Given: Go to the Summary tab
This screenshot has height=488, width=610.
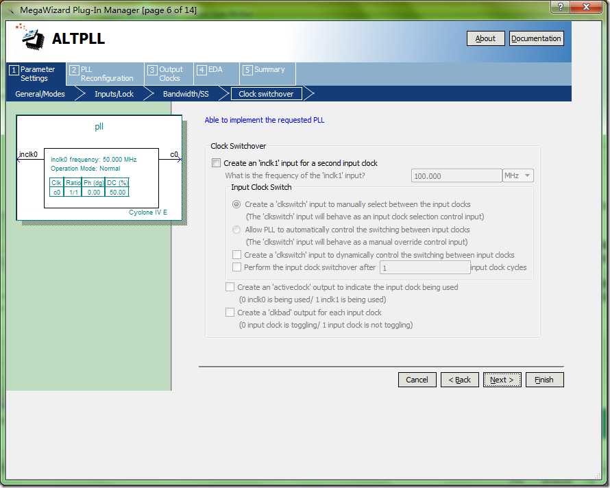Looking at the screenshot, I should click(x=268, y=73).
